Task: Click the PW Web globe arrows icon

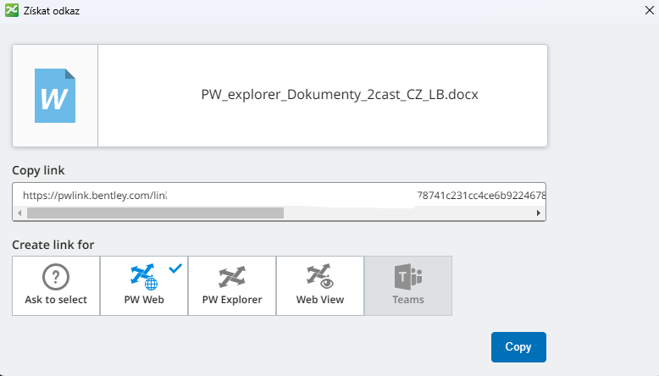Action: click(x=142, y=276)
